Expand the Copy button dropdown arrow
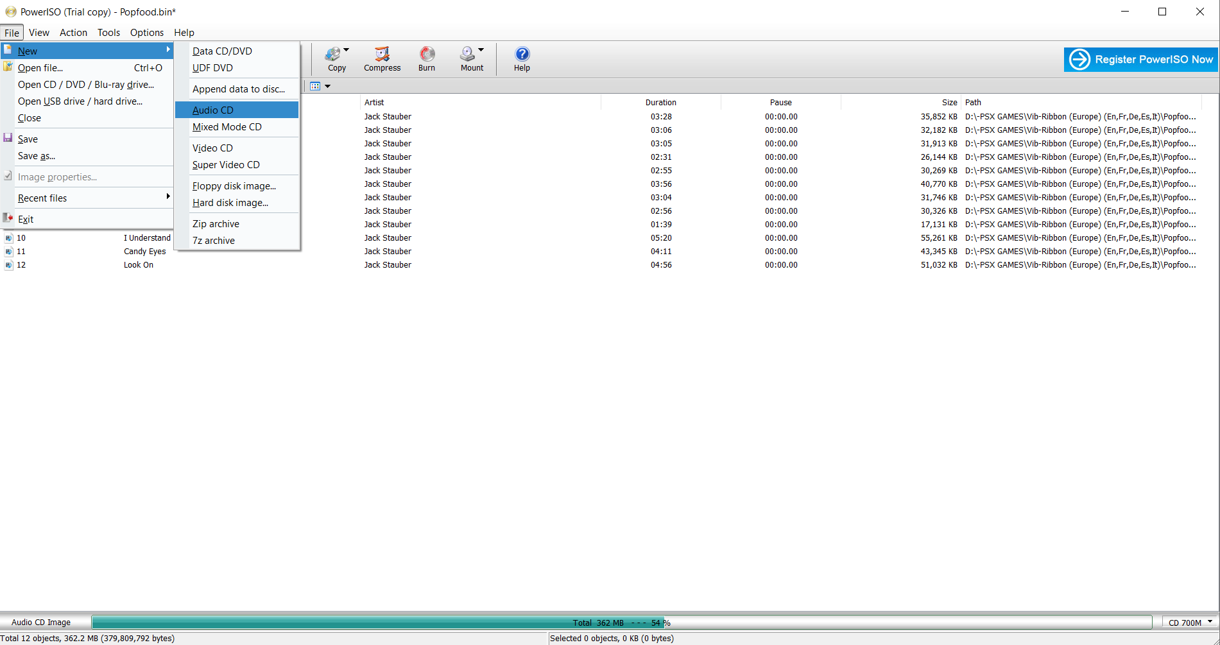The height and width of the screenshot is (645, 1220). [347, 50]
